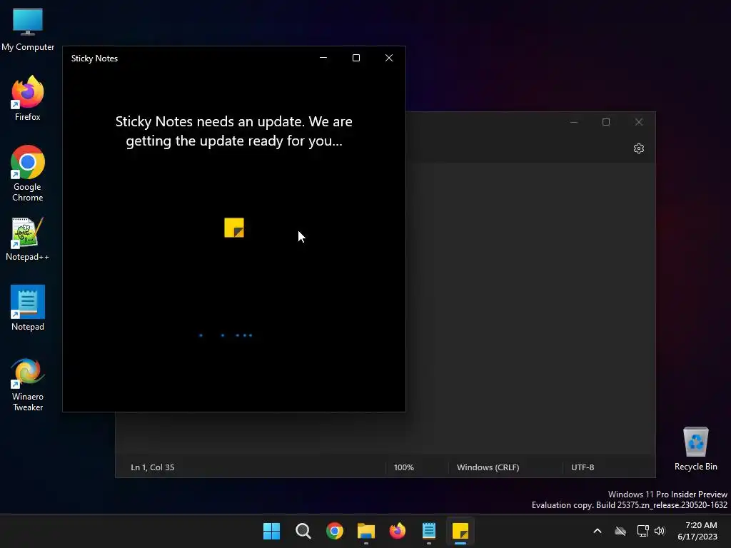Click the loading dots progress indicator

pos(226,335)
